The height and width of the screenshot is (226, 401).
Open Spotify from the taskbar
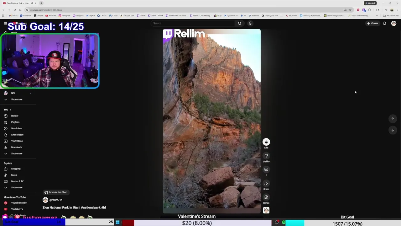pos(284,222)
